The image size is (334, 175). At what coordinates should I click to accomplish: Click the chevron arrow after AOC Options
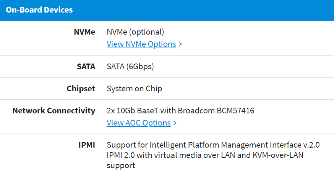pyautogui.click(x=175, y=123)
